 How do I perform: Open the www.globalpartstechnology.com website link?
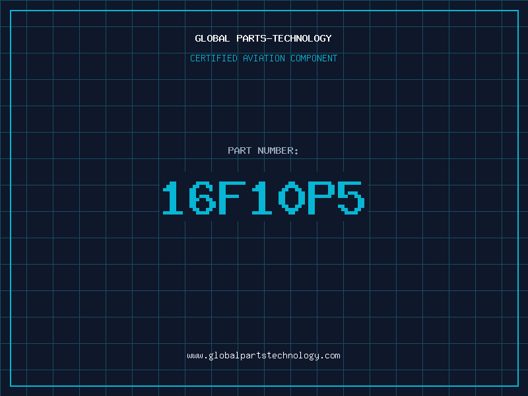tap(263, 356)
